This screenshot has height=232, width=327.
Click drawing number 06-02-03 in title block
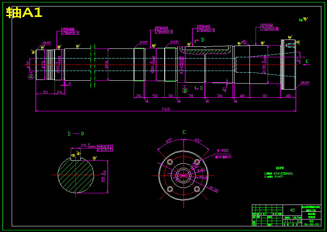(311, 224)
